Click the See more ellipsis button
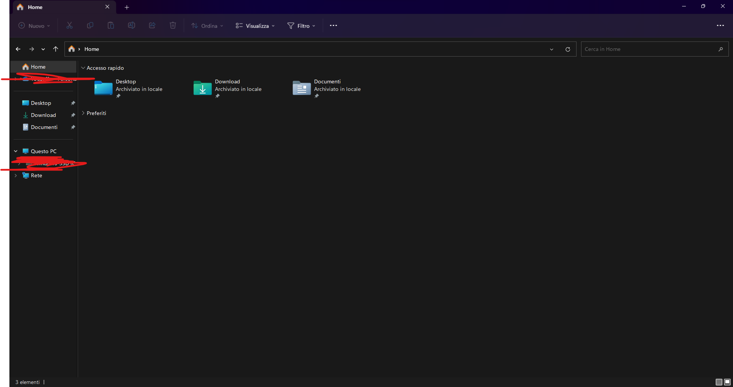733x387 pixels. 333,26
